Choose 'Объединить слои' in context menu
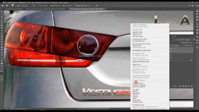Image resolution: width=199 pixels, height=112 pixels. pyautogui.click(x=138, y=83)
